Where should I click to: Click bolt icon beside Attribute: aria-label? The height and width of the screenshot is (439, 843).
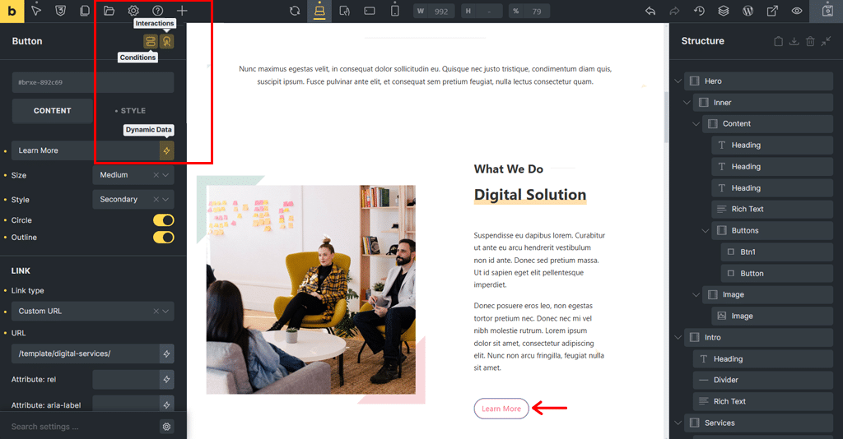click(x=166, y=404)
